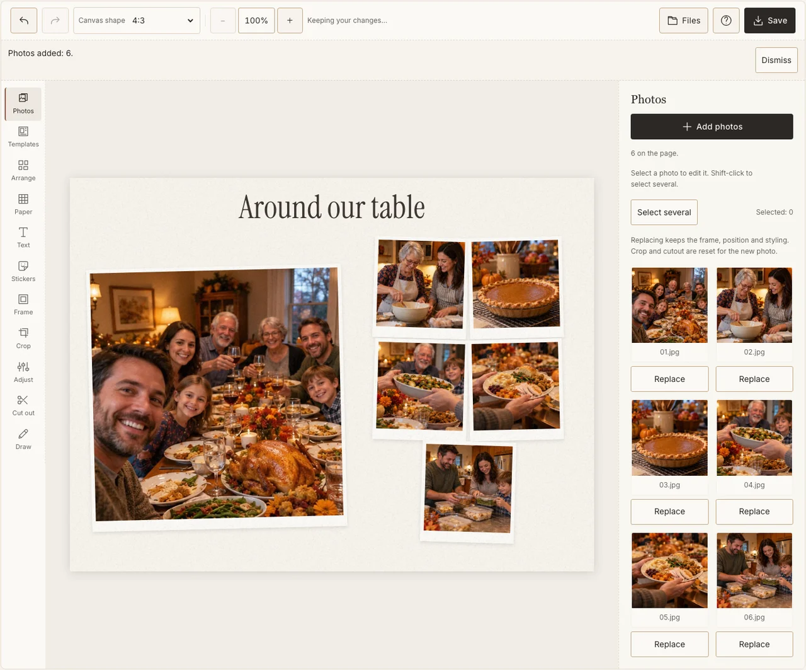Image resolution: width=806 pixels, height=670 pixels.
Task: Zoom out with the minus button
Action: (223, 21)
